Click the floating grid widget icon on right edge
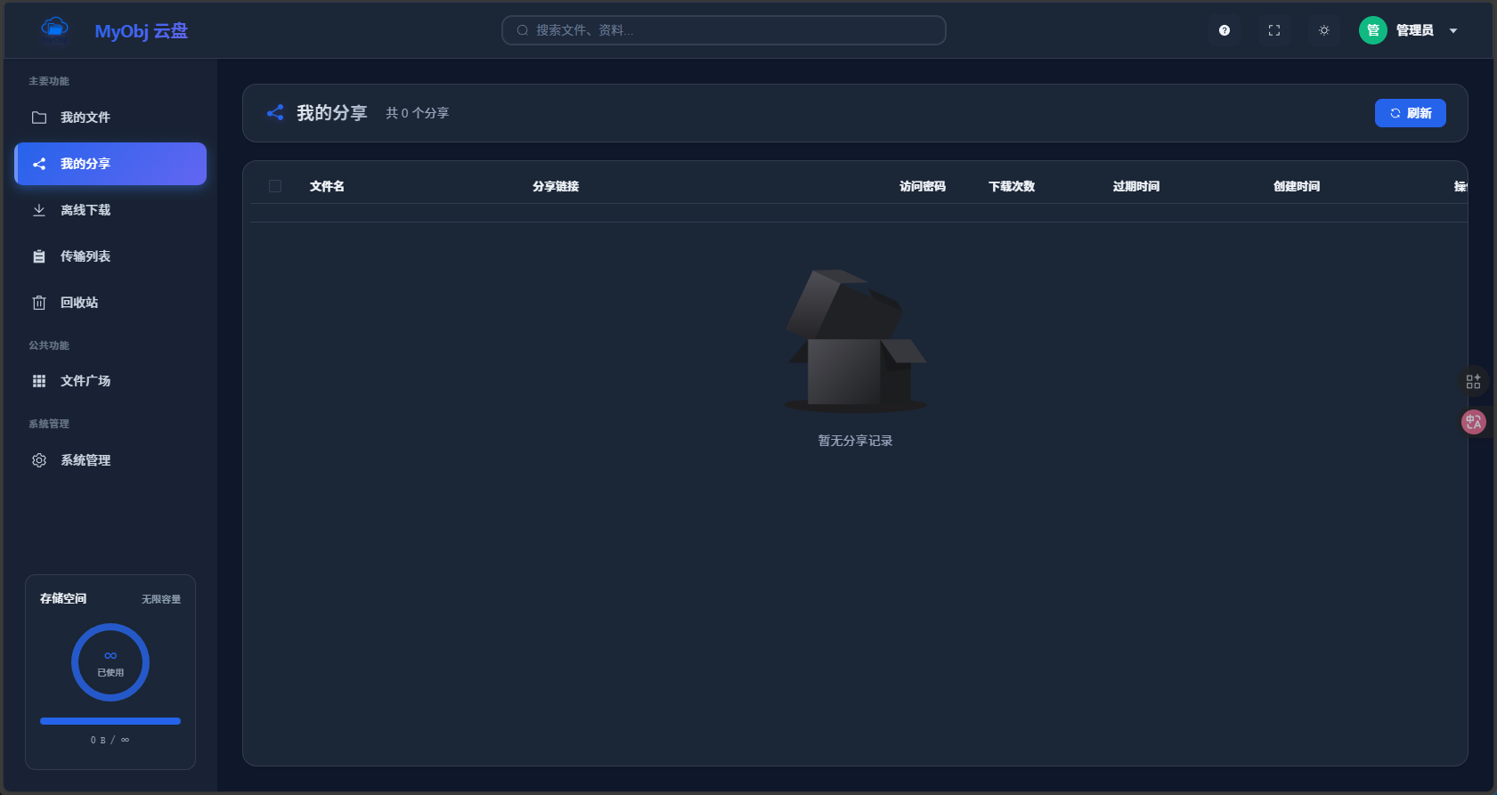Screen dimensions: 1497x795 click(x=1473, y=381)
